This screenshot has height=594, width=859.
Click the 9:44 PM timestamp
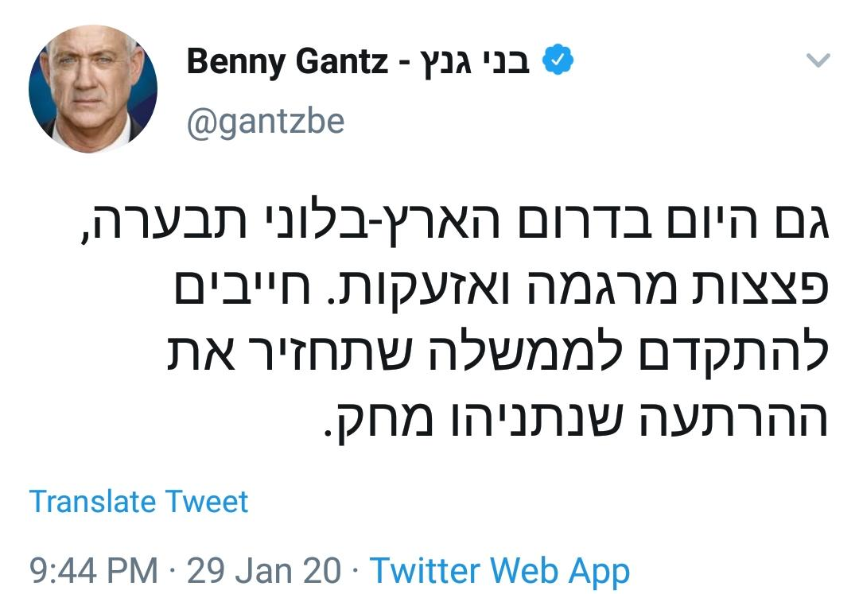click(93, 570)
